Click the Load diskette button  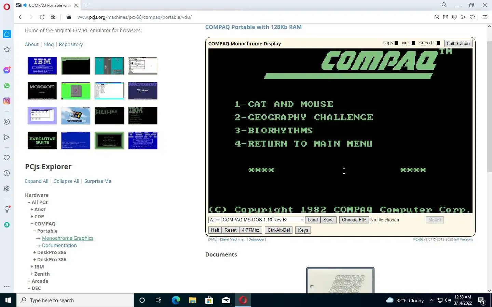click(313, 220)
